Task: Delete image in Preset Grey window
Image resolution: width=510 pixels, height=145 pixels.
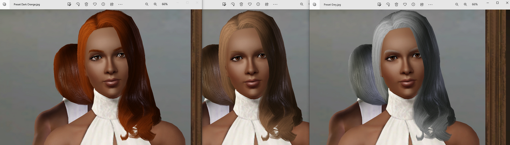Action: tap(396, 4)
